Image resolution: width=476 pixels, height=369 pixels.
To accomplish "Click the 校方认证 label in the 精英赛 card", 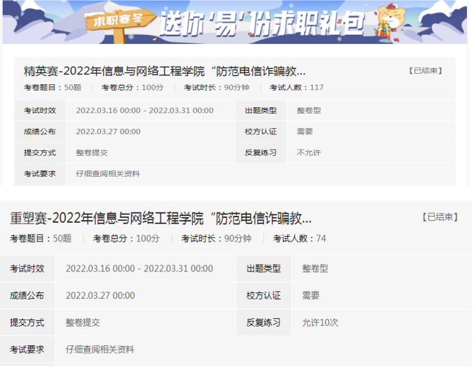I will tap(261, 132).
